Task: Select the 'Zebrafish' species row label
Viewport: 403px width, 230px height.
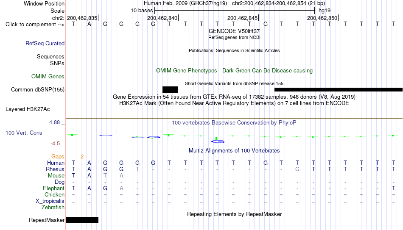Action: 53,208
